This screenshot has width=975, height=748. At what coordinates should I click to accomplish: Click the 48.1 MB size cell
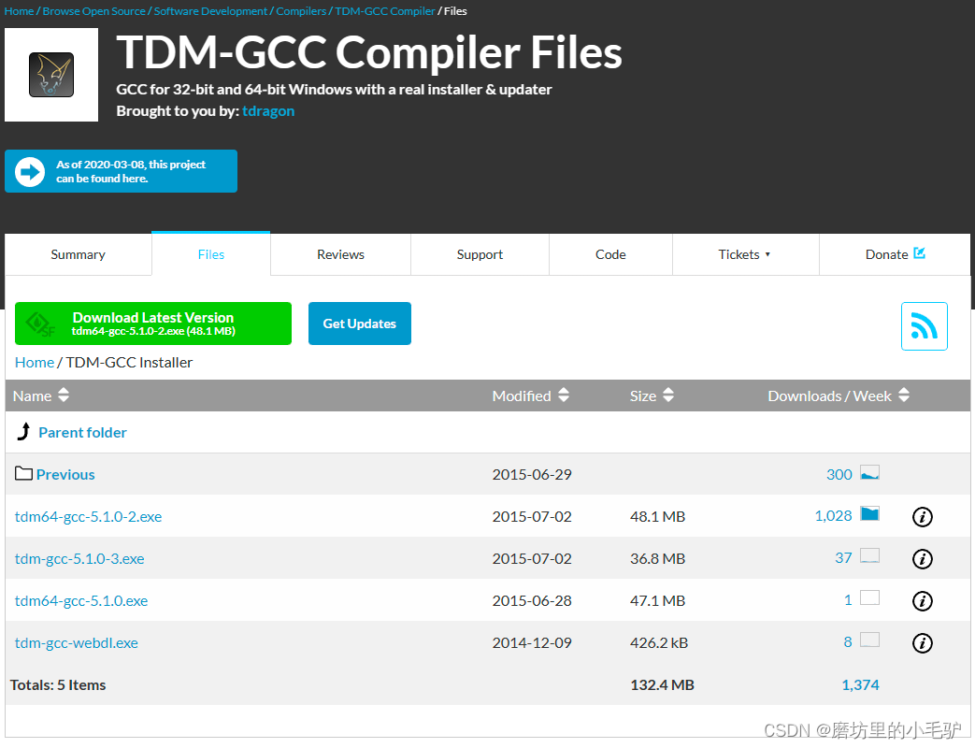[x=657, y=517]
